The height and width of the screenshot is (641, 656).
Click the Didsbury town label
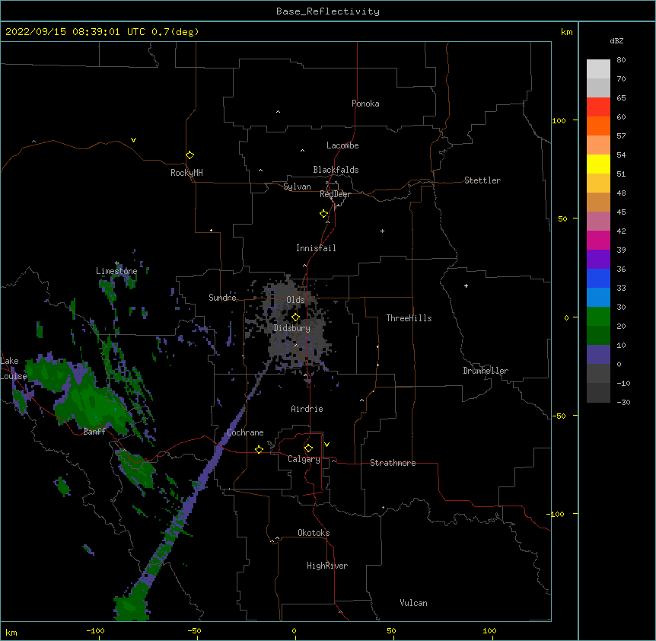291,328
